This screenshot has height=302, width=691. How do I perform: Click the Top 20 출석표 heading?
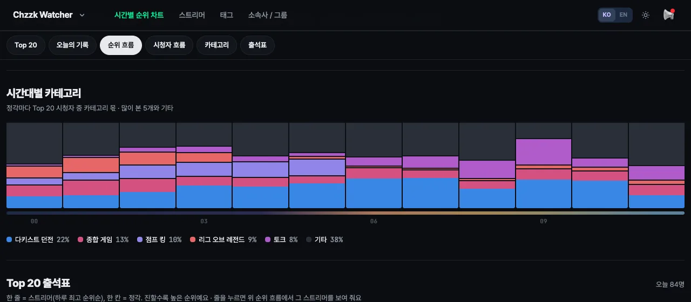click(38, 283)
